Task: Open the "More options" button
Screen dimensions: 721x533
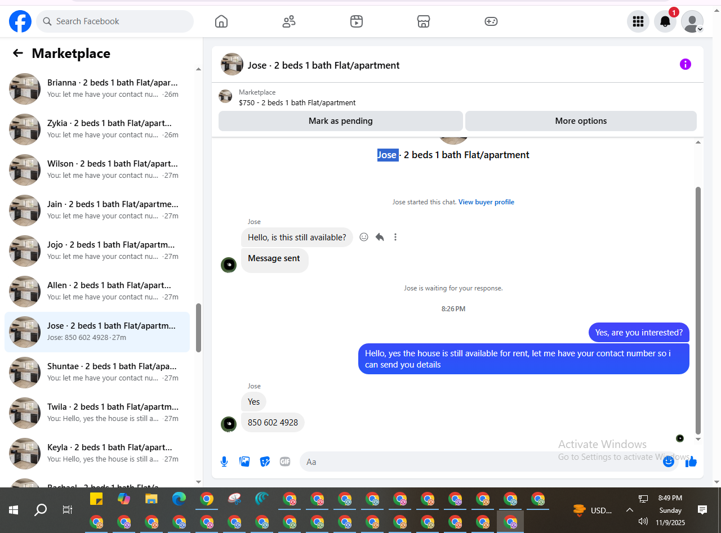Action: pyautogui.click(x=581, y=121)
